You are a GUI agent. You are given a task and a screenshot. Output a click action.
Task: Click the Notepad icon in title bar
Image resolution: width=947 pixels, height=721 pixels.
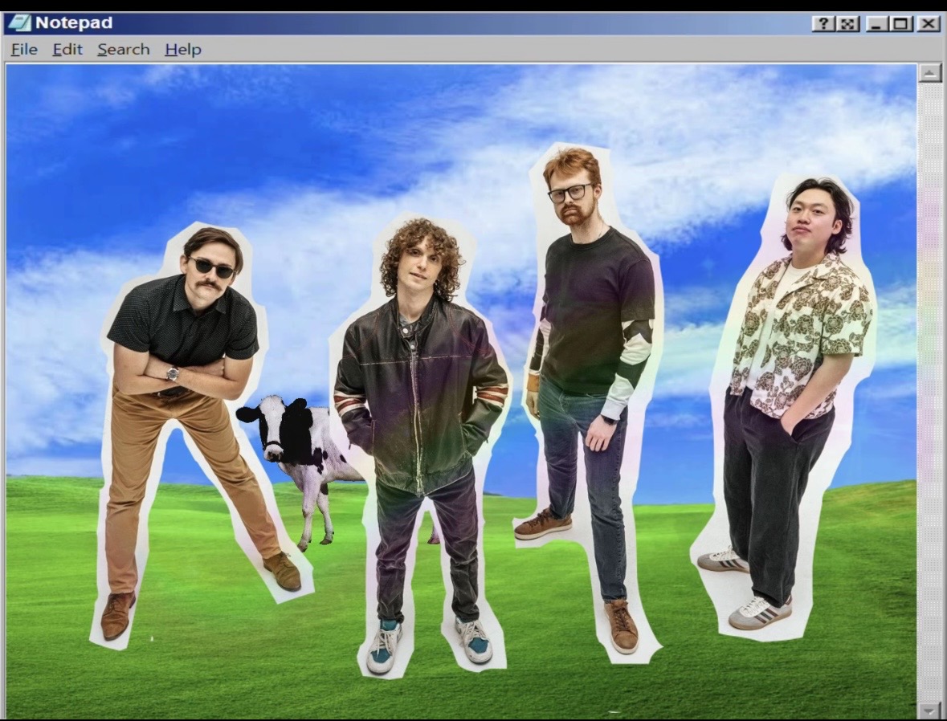tap(18, 22)
